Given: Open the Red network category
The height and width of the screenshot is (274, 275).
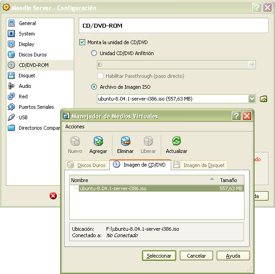Looking at the screenshot, I should point(40,96).
